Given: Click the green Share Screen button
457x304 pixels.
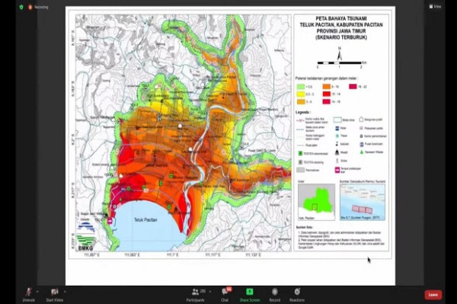Looking at the screenshot, I should [250, 294].
